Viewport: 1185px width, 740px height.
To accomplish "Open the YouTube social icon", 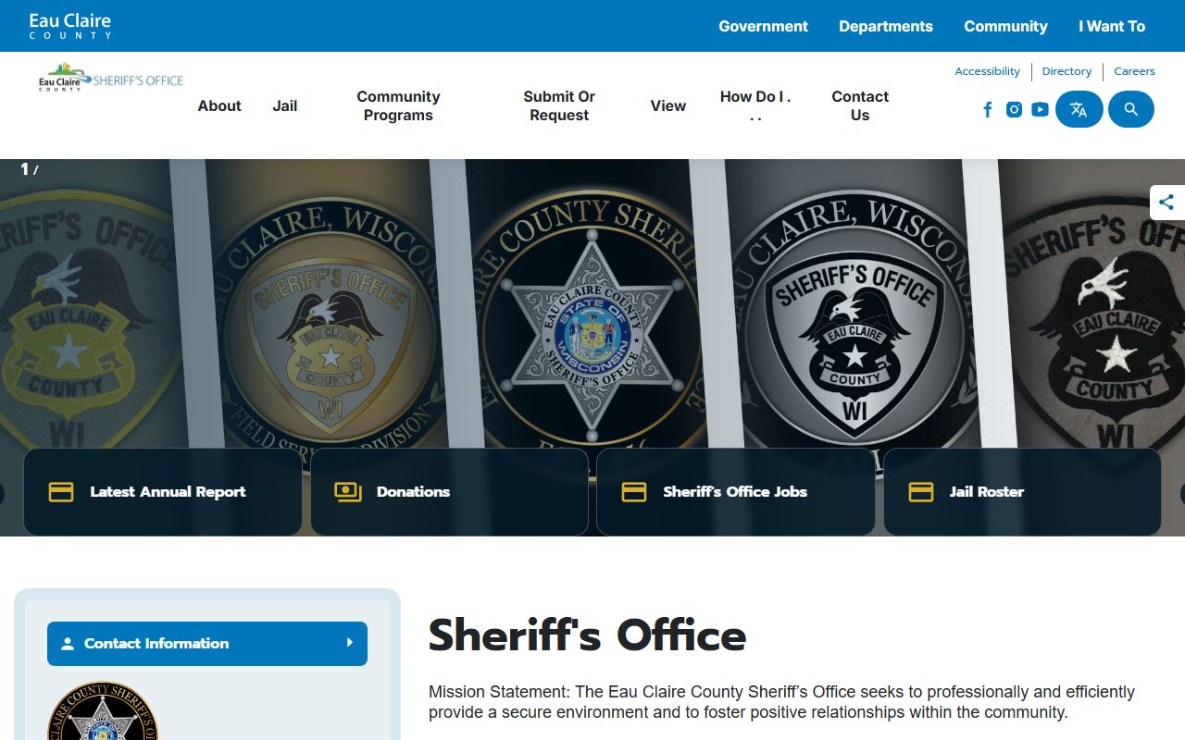I will (1040, 109).
